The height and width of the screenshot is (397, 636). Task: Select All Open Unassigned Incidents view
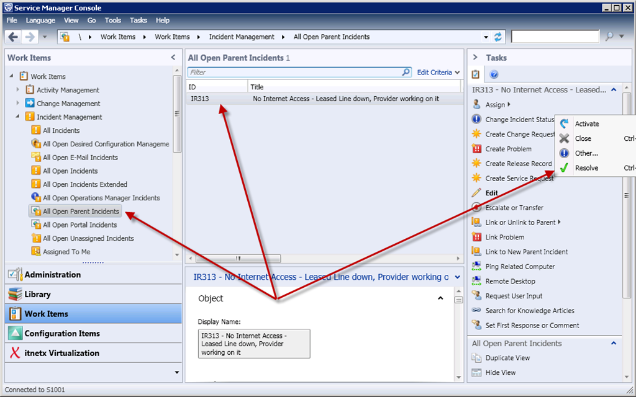coord(88,238)
